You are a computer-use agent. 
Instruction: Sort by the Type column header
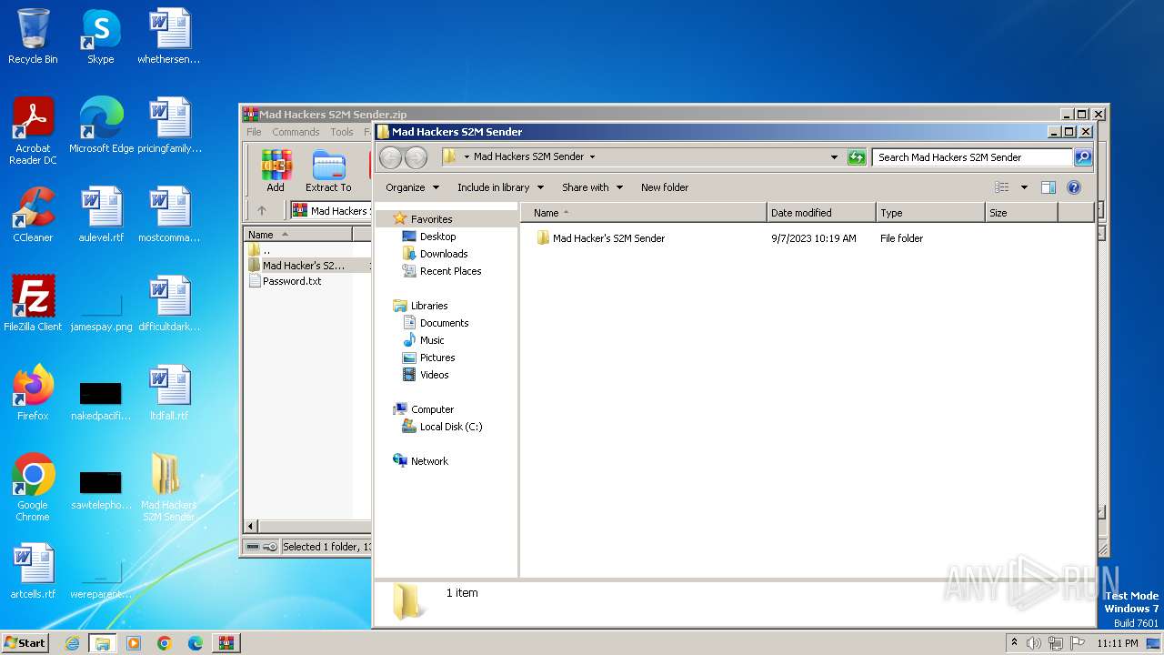pos(930,213)
